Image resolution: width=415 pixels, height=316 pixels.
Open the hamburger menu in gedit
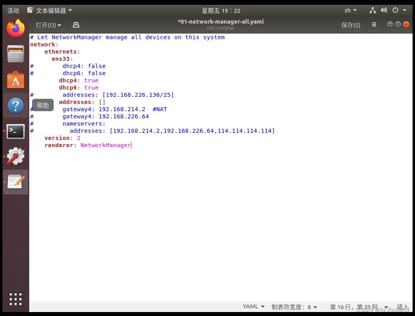click(x=374, y=24)
